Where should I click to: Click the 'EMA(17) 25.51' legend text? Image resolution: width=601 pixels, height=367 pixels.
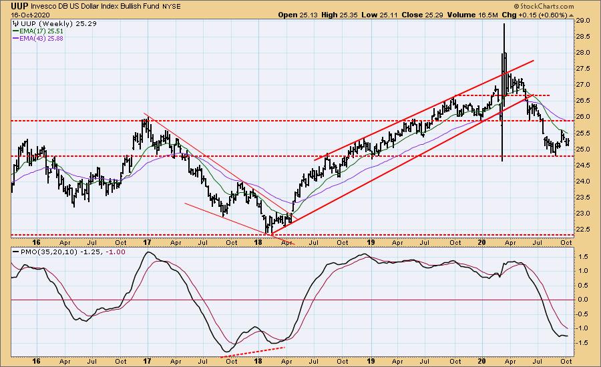click(x=41, y=31)
